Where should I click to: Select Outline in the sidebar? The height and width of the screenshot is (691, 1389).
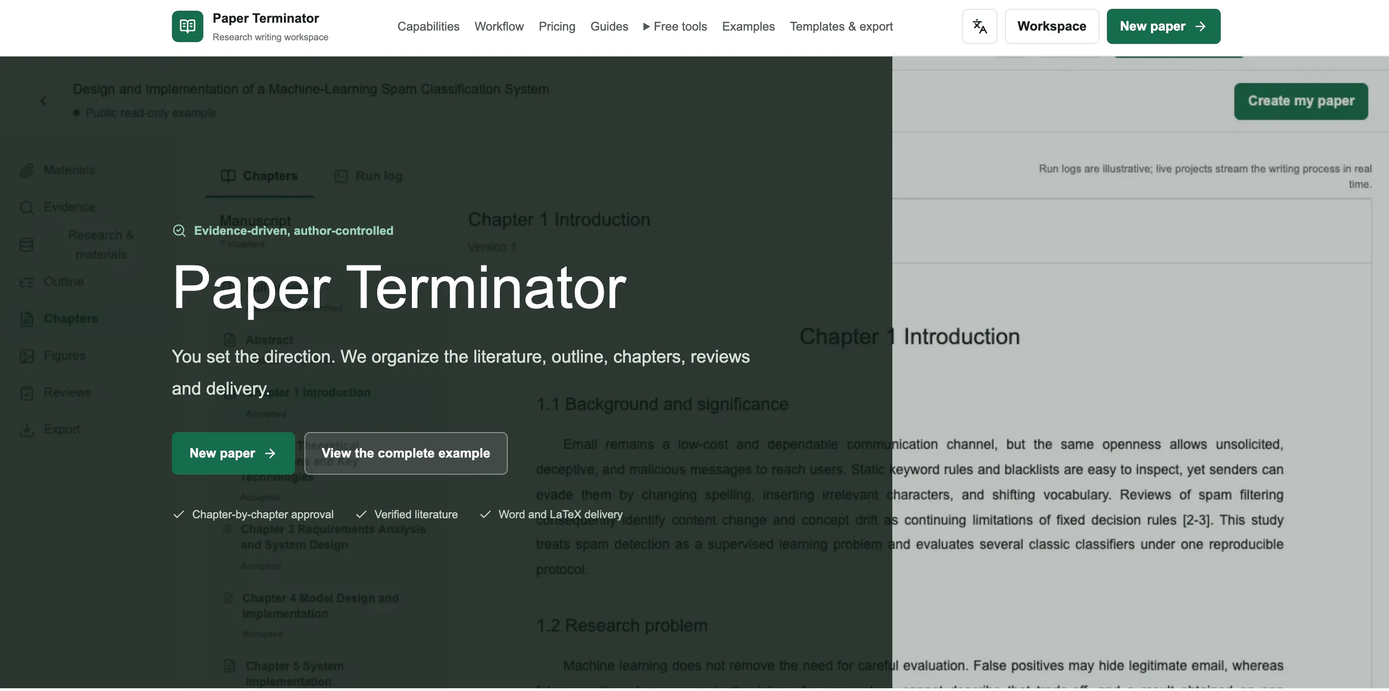point(63,282)
